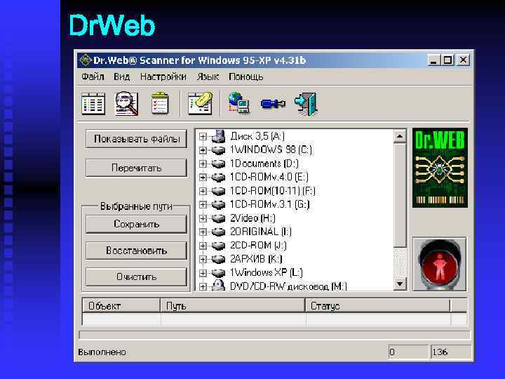Click the exit door toolbar icon

pyautogui.click(x=307, y=103)
